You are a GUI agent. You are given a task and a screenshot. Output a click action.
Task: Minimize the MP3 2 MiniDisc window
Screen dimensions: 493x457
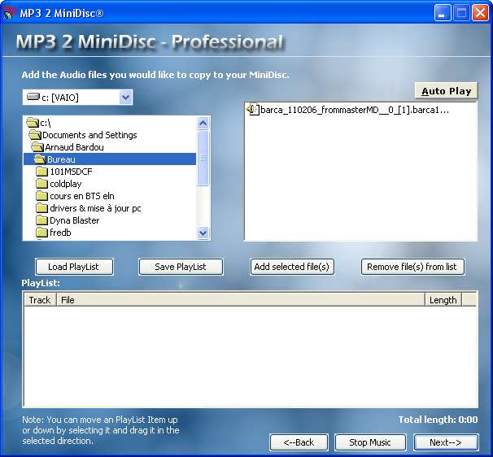(x=442, y=13)
